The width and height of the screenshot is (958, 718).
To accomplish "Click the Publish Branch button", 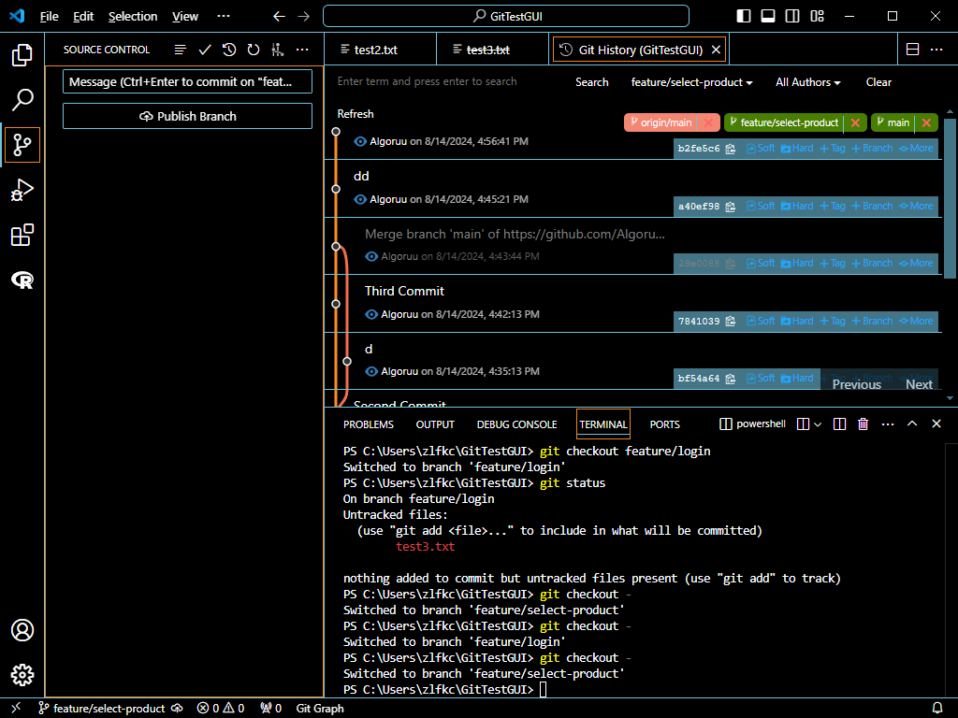I will click(187, 116).
